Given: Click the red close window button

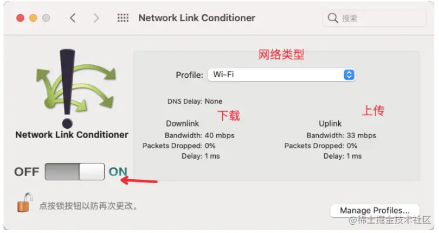Looking at the screenshot, I should 20,18.
